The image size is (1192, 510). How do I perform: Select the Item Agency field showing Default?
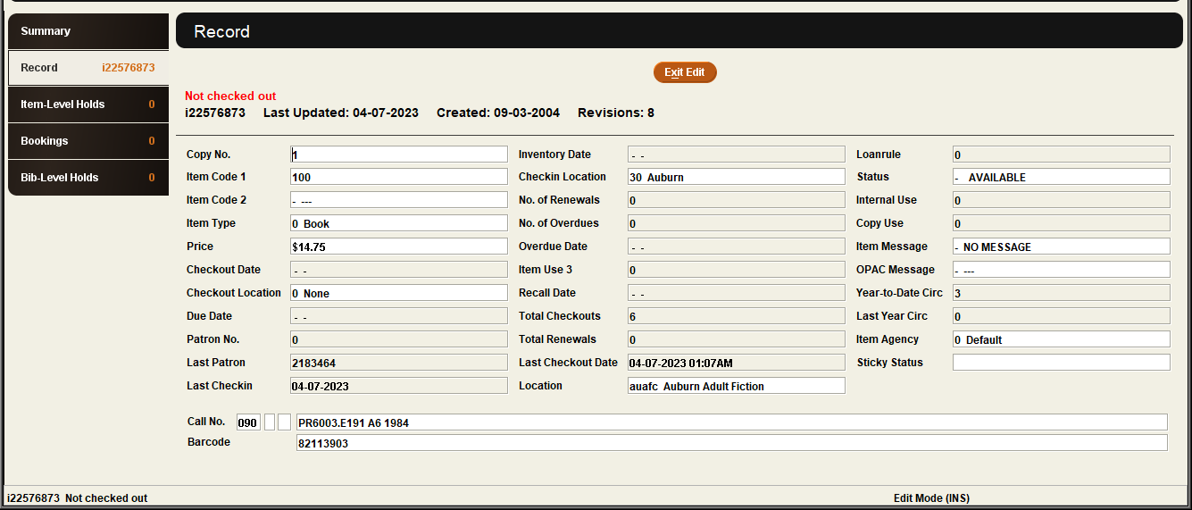[1061, 339]
